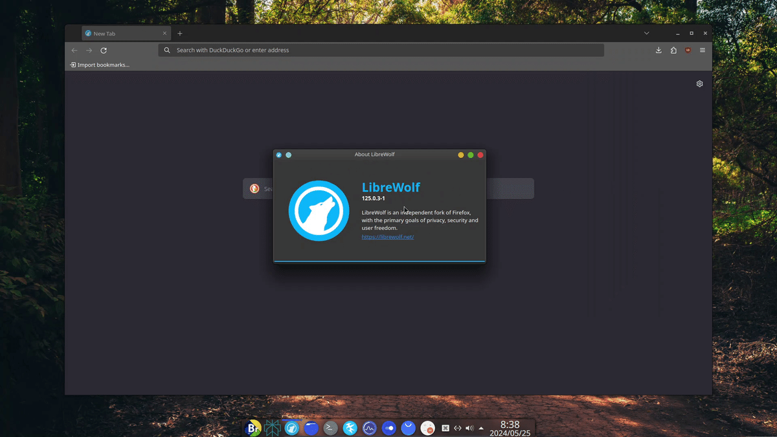The width and height of the screenshot is (777, 437).
Task: Go forward using the forward arrow
Action: point(89,50)
